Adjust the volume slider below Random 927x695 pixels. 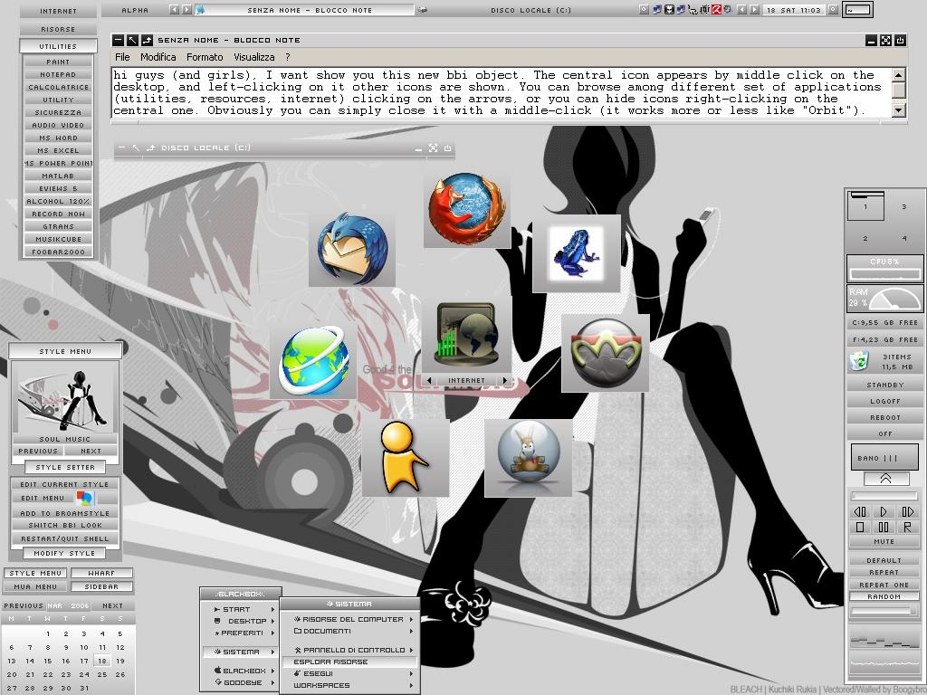884,611
